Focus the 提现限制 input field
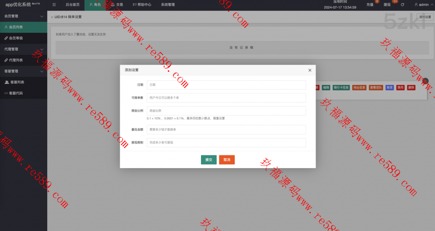The height and width of the screenshot is (231, 435). point(226,143)
